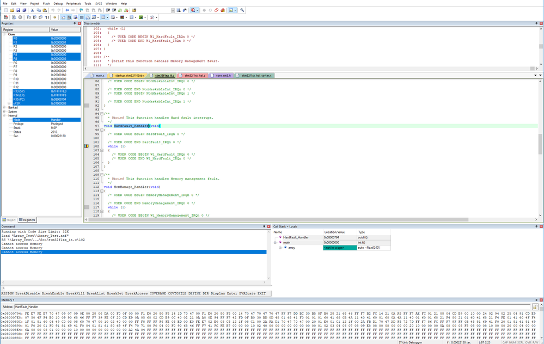The width and height of the screenshot is (544, 344).
Task: Toggle the Symbols window button
Action: tap(75, 17)
